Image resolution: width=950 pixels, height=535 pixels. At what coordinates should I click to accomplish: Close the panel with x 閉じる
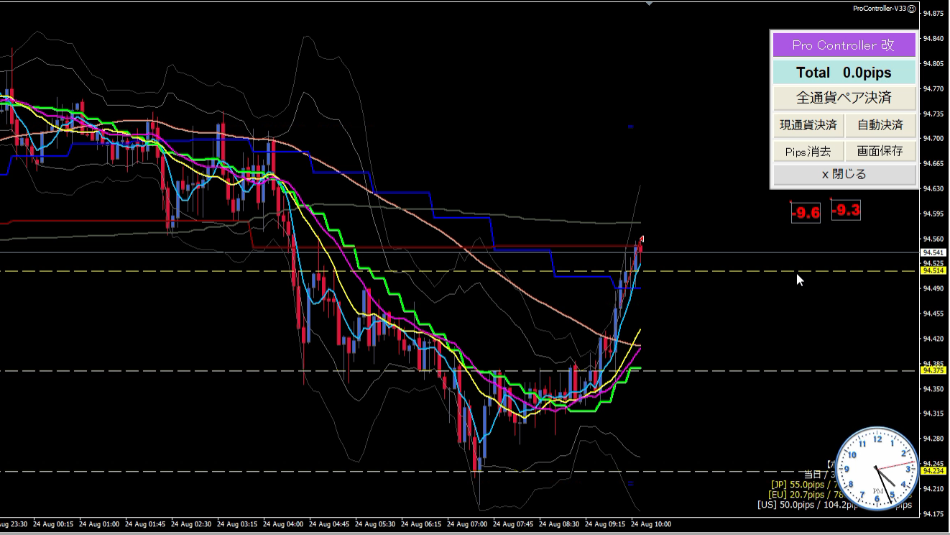tap(844, 174)
